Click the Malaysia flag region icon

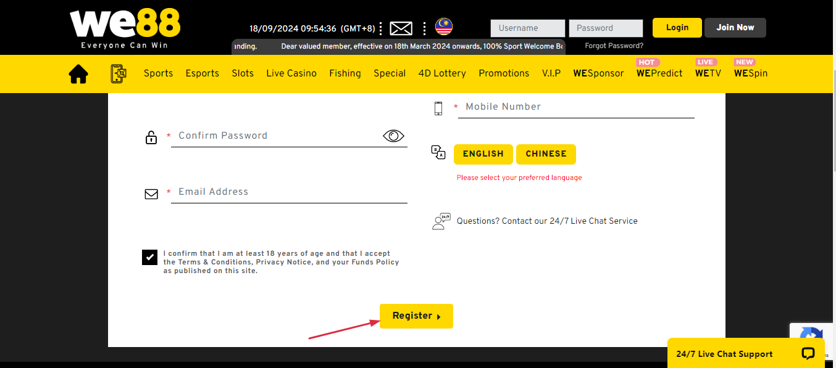443,27
